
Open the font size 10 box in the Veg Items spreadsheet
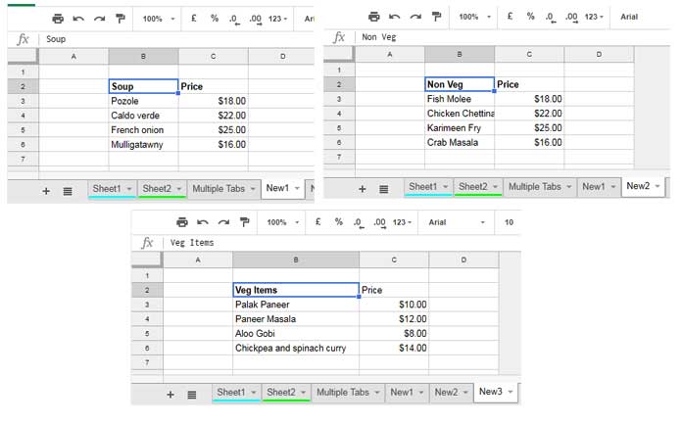509,222
